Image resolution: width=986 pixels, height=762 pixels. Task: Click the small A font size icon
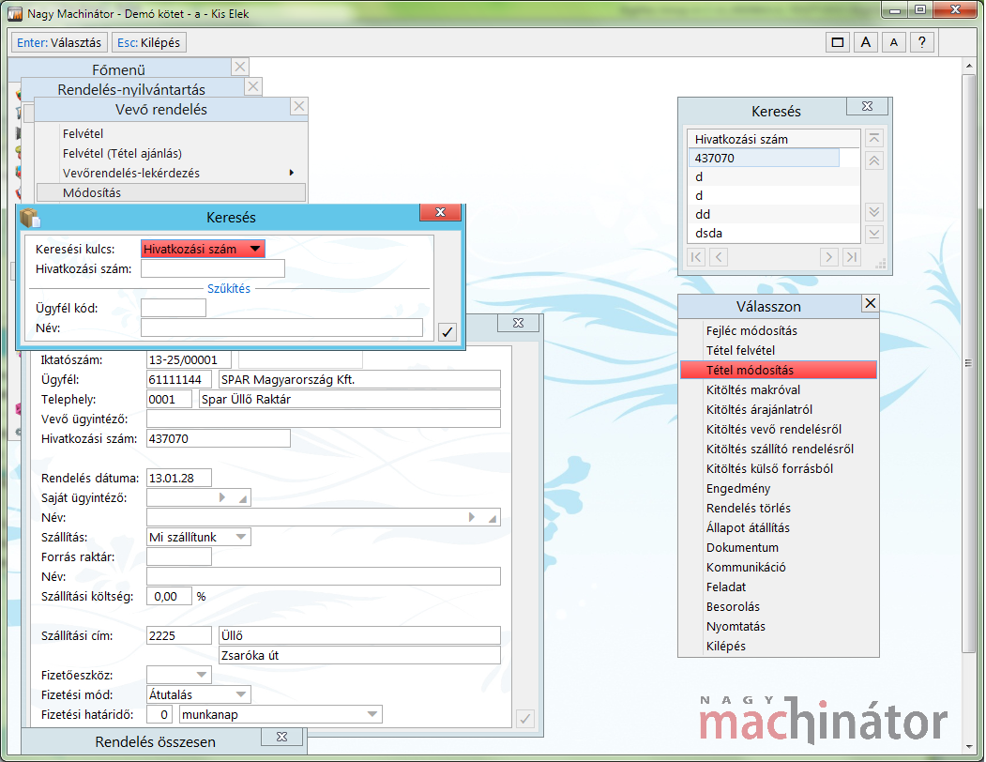click(893, 42)
